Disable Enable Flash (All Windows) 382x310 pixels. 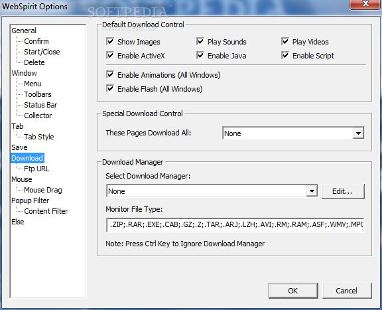[x=110, y=88]
